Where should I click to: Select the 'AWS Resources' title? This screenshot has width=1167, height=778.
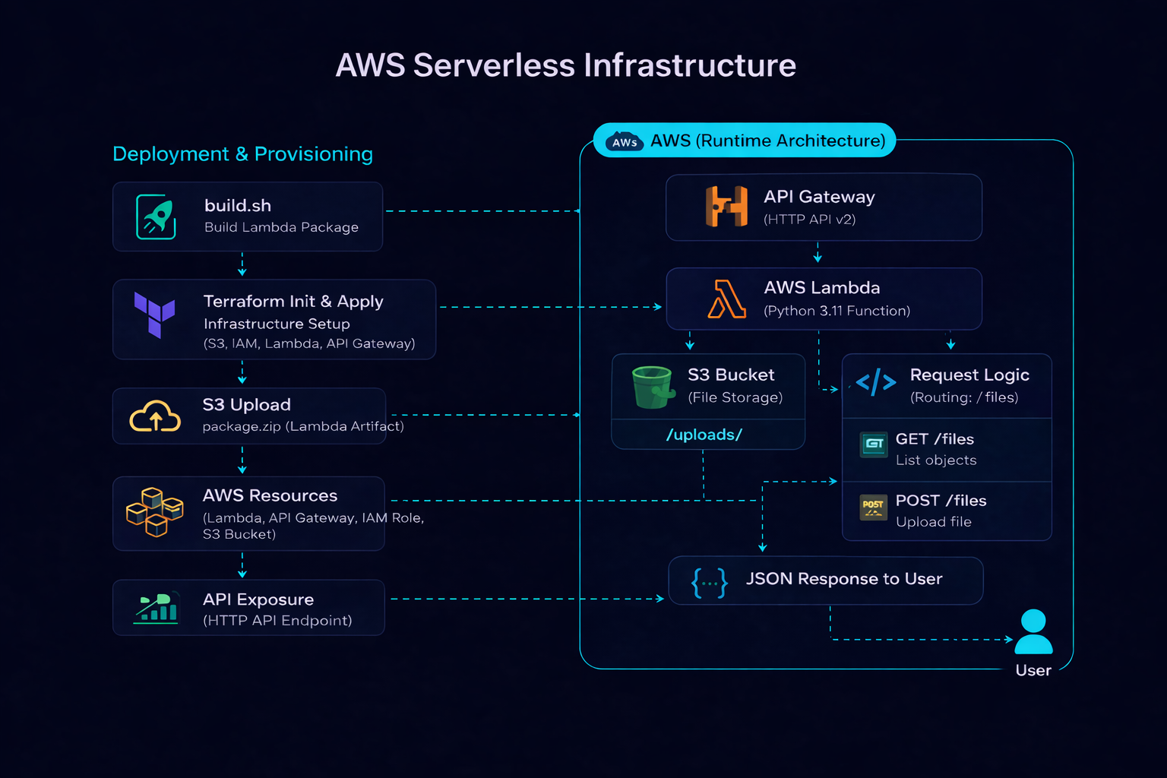[270, 495]
